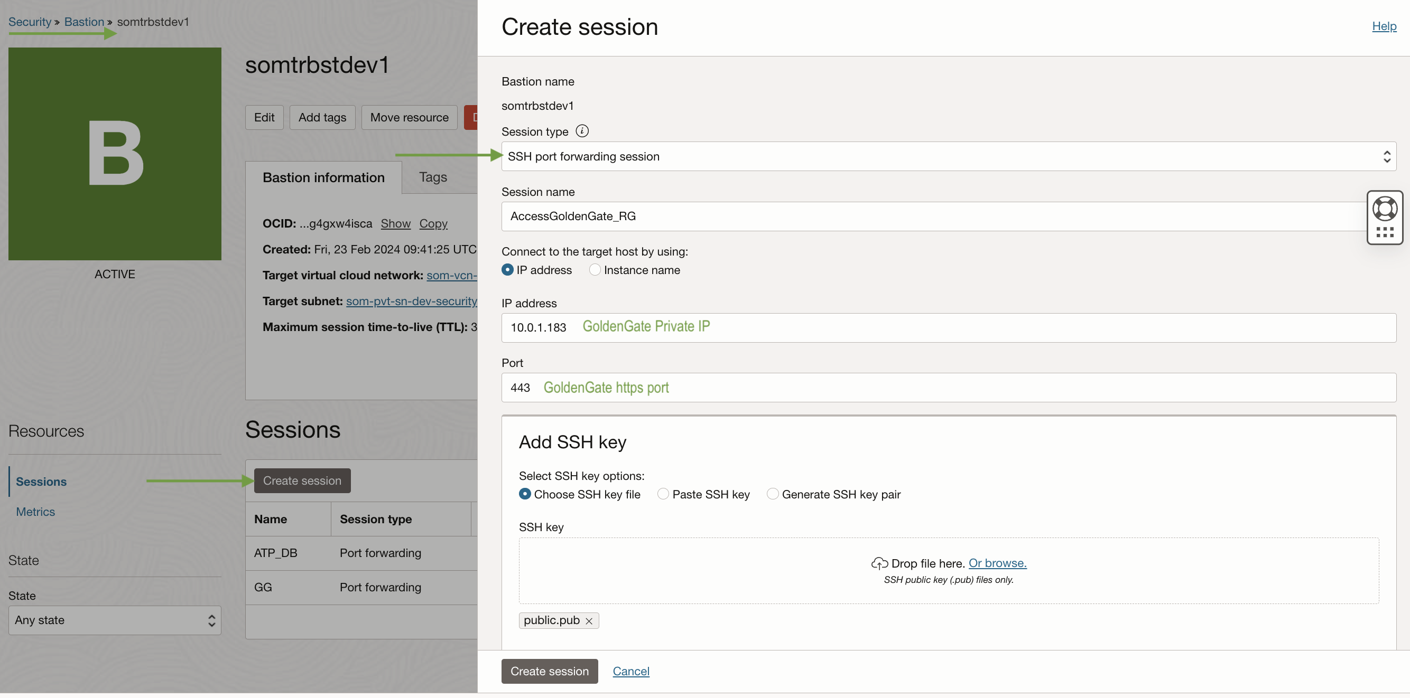Cancel the session creation
The height and width of the screenshot is (698, 1410).
click(630, 671)
